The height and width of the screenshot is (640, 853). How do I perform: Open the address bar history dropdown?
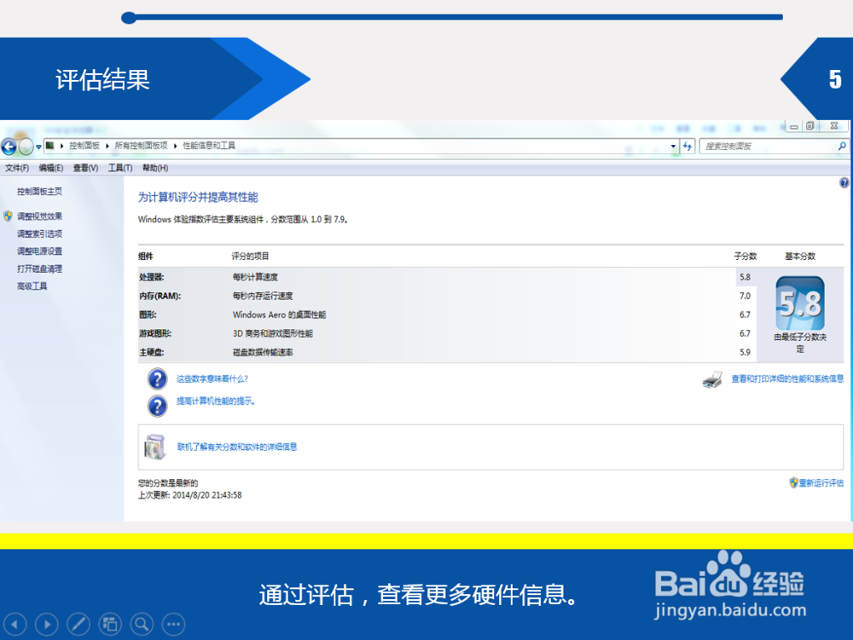coord(673,146)
